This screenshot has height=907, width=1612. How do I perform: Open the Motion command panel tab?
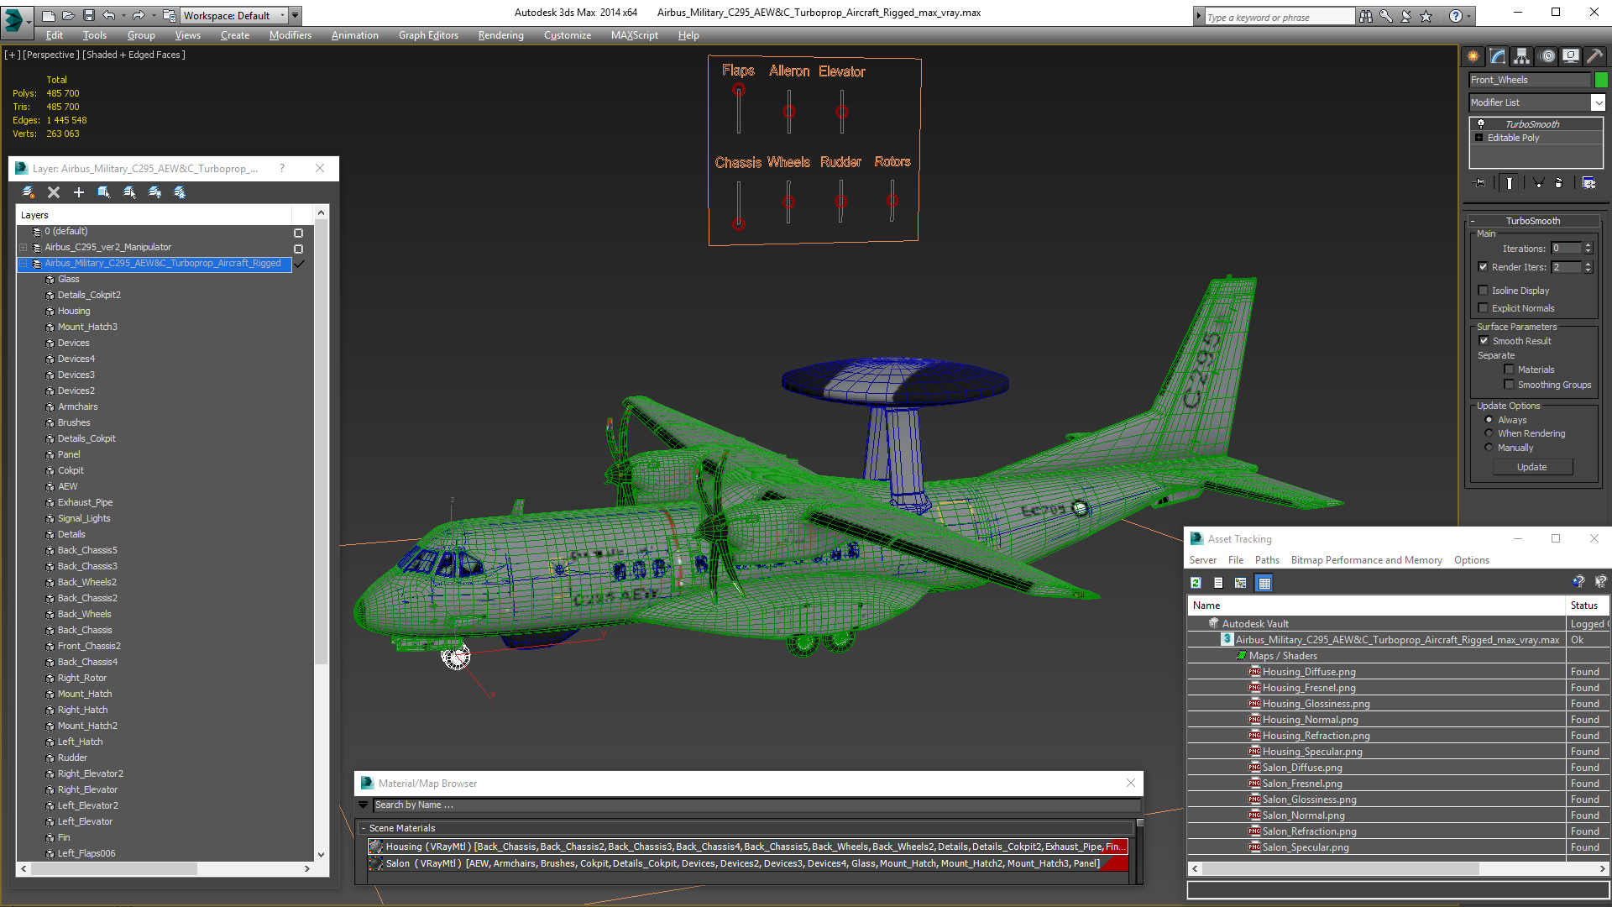tap(1547, 56)
